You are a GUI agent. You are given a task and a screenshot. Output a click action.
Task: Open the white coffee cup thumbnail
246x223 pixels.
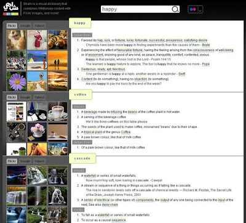point(58,111)
